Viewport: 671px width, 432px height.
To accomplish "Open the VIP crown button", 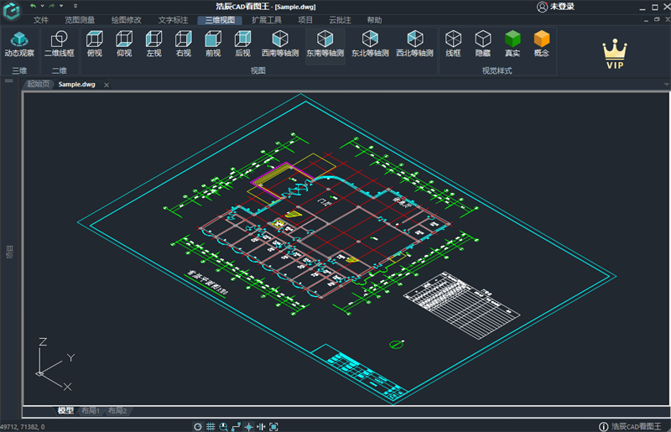I will [x=615, y=55].
